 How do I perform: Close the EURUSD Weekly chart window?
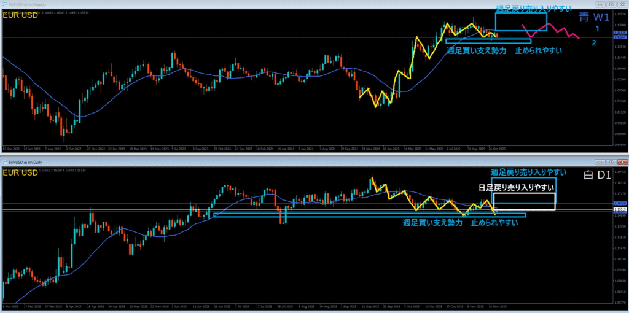coord(622,4)
